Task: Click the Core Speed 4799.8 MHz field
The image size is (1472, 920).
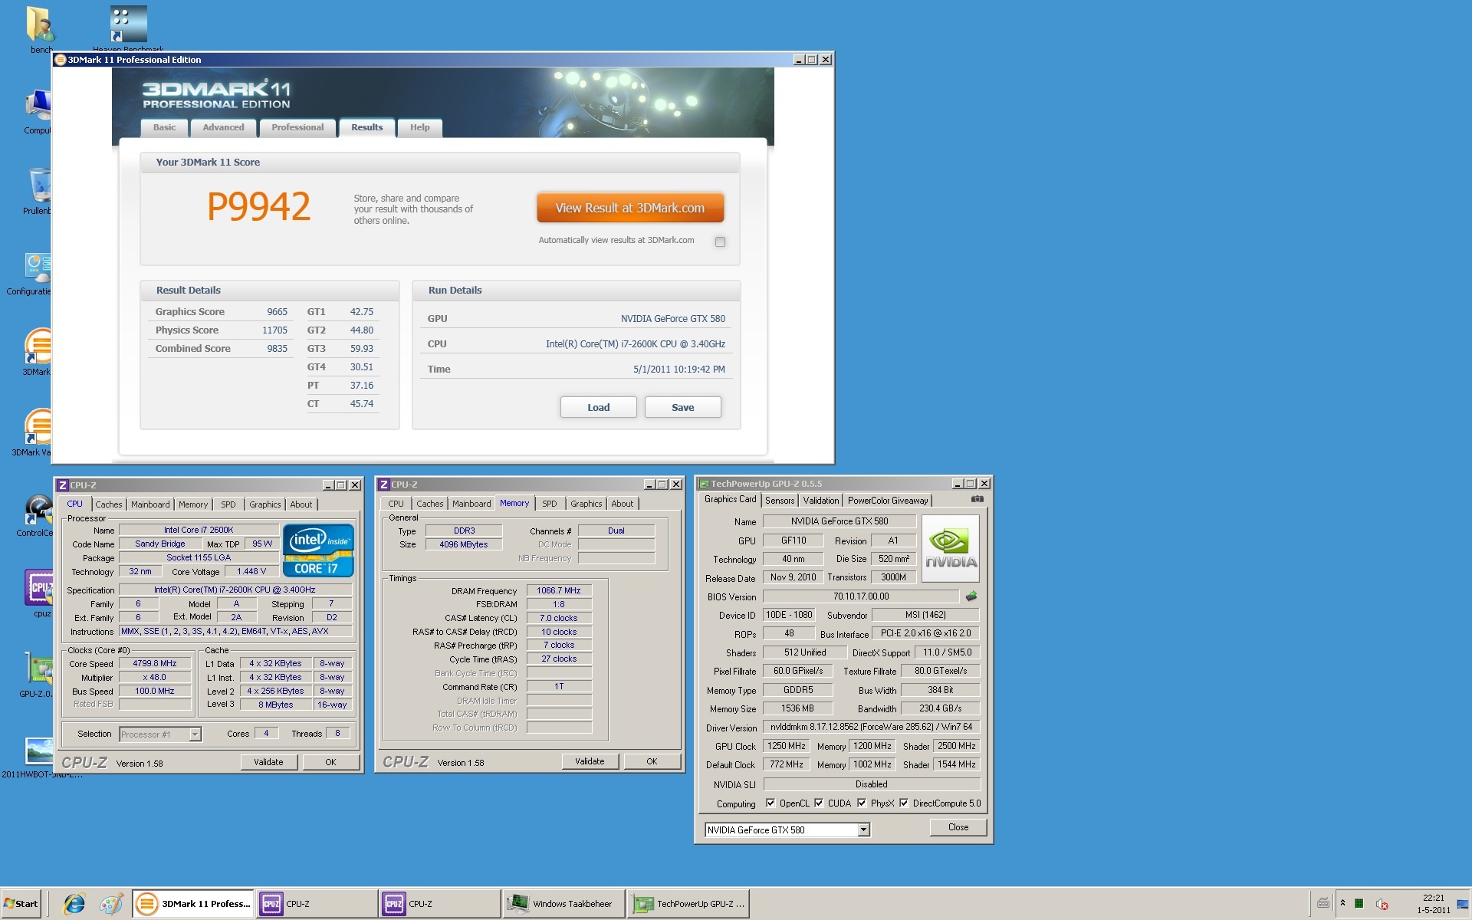Action: [x=155, y=664]
